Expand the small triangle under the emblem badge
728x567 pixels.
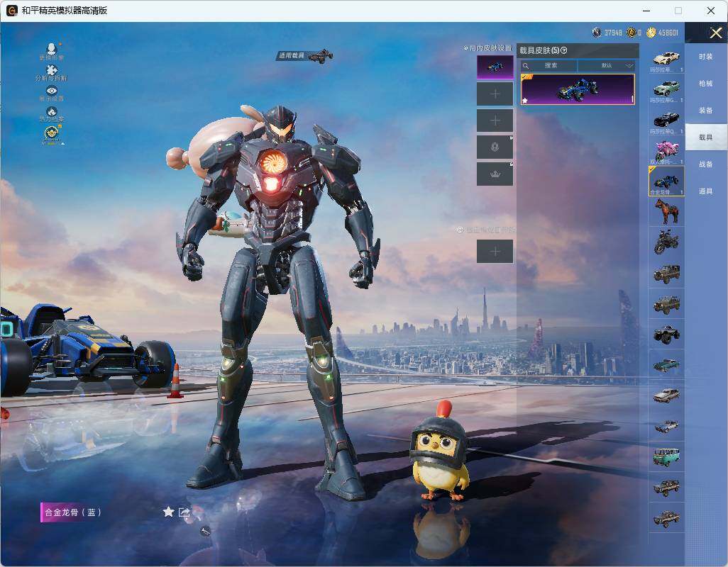coord(62,144)
